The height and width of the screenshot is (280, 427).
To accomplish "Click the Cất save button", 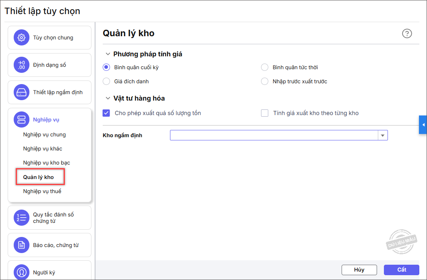I will pyautogui.click(x=401, y=270).
